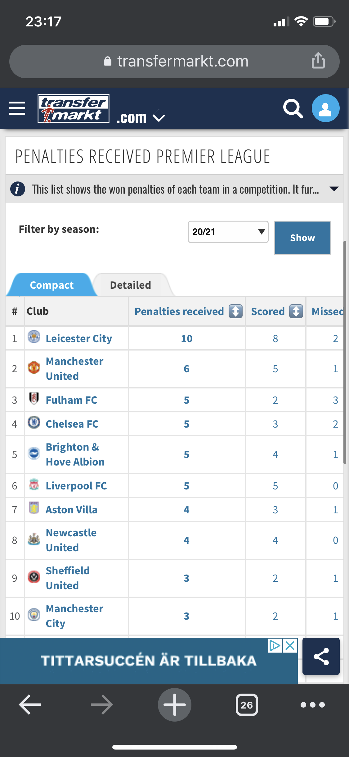Show the open tabs counter
Image resolution: width=349 pixels, height=757 pixels.
pyautogui.click(x=247, y=704)
